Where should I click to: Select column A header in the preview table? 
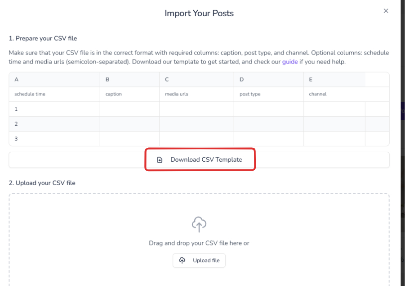pyautogui.click(x=17, y=80)
